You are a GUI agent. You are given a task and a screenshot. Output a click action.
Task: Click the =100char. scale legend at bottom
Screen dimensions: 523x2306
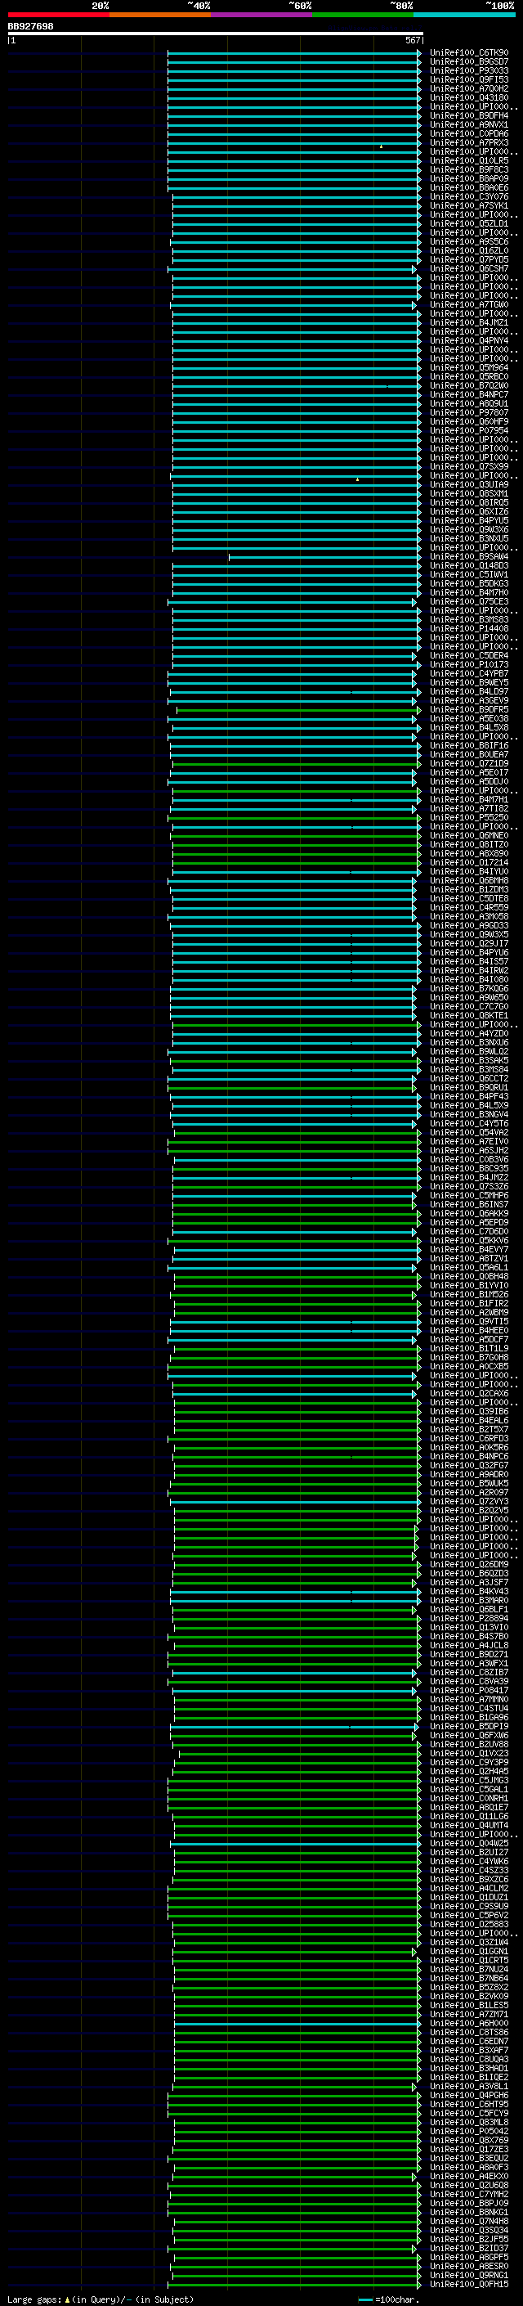coord(388,2299)
